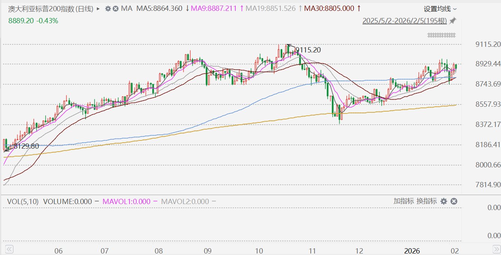Open the 2025/5/2-2026/2/5 date range link

[x=405, y=21]
